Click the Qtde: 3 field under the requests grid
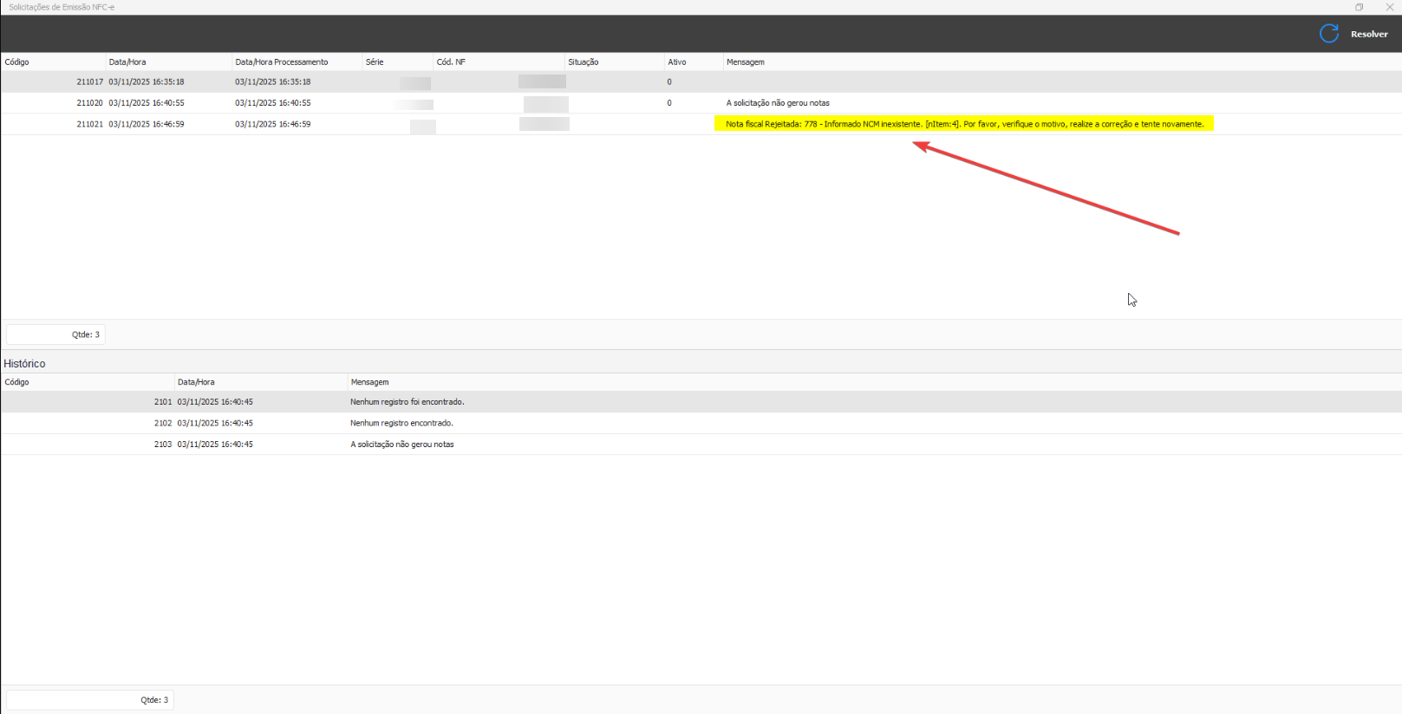 coord(56,334)
